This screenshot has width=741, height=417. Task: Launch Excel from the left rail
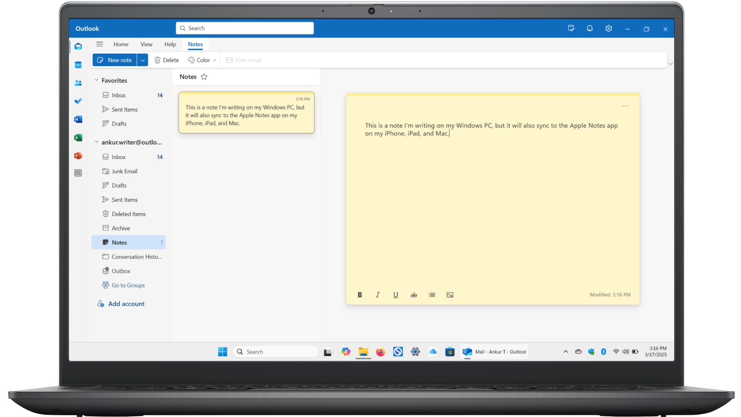78,137
